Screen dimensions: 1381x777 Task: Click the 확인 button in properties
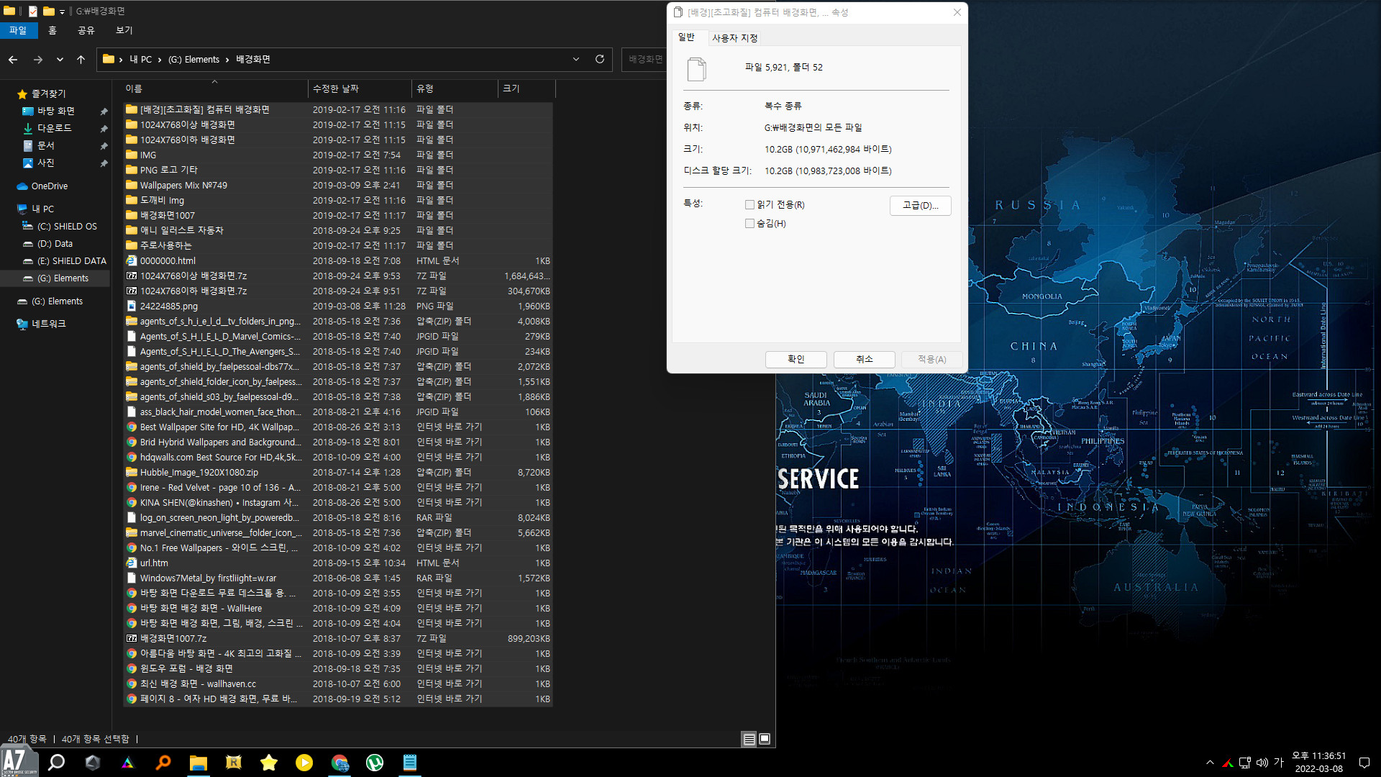click(x=796, y=359)
